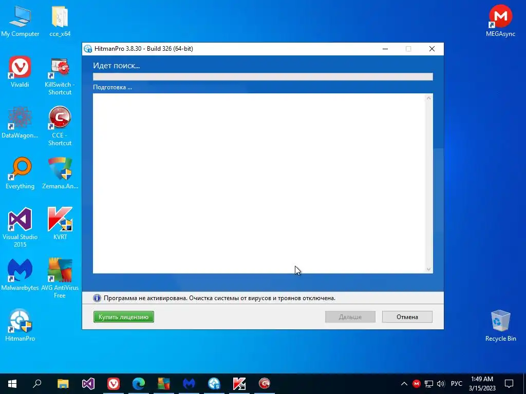526x394 pixels.
Task: Select the Malwarebytes desktop icon
Action: [20, 275]
